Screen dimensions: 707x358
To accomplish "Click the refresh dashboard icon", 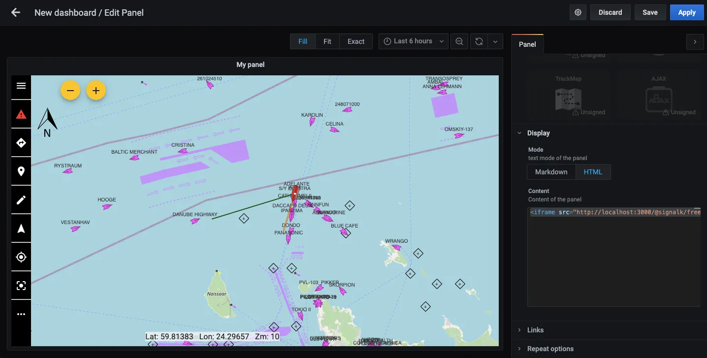I will [479, 41].
